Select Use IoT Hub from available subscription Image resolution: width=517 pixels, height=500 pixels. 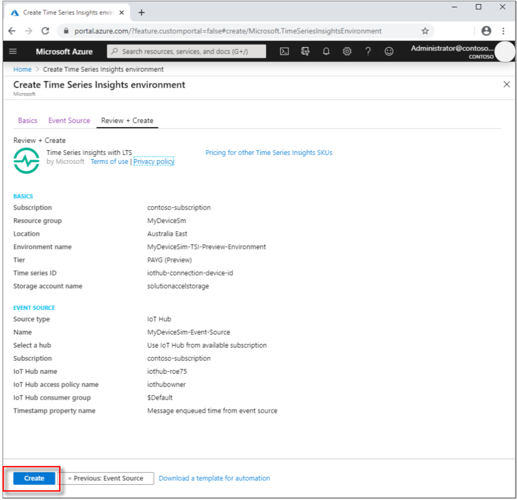pyautogui.click(x=207, y=346)
